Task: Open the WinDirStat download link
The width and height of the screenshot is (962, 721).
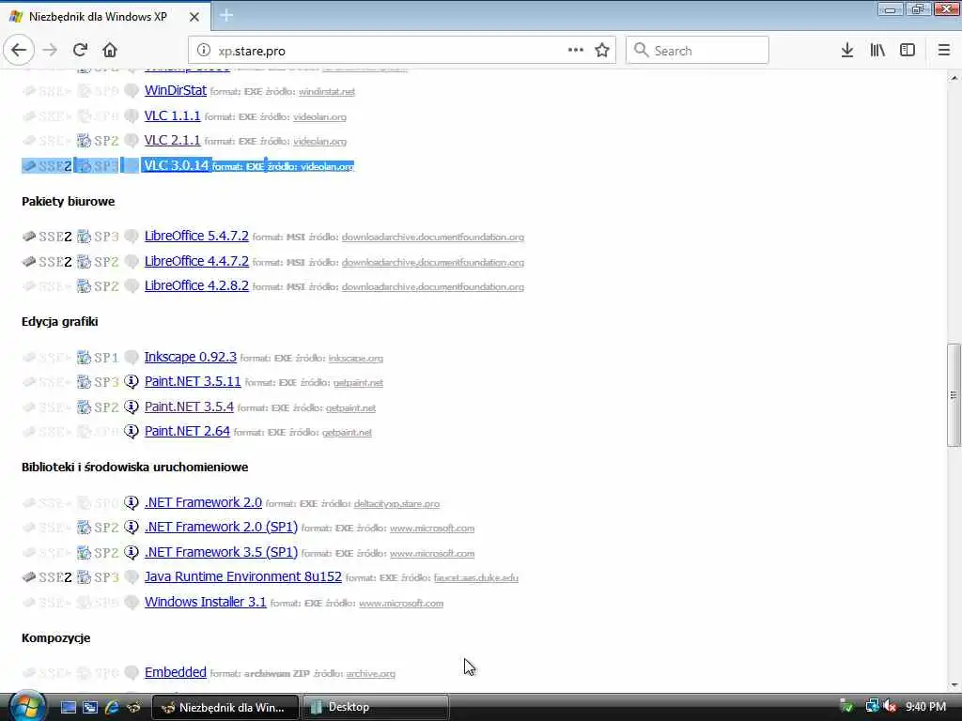Action: click(176, 91)
